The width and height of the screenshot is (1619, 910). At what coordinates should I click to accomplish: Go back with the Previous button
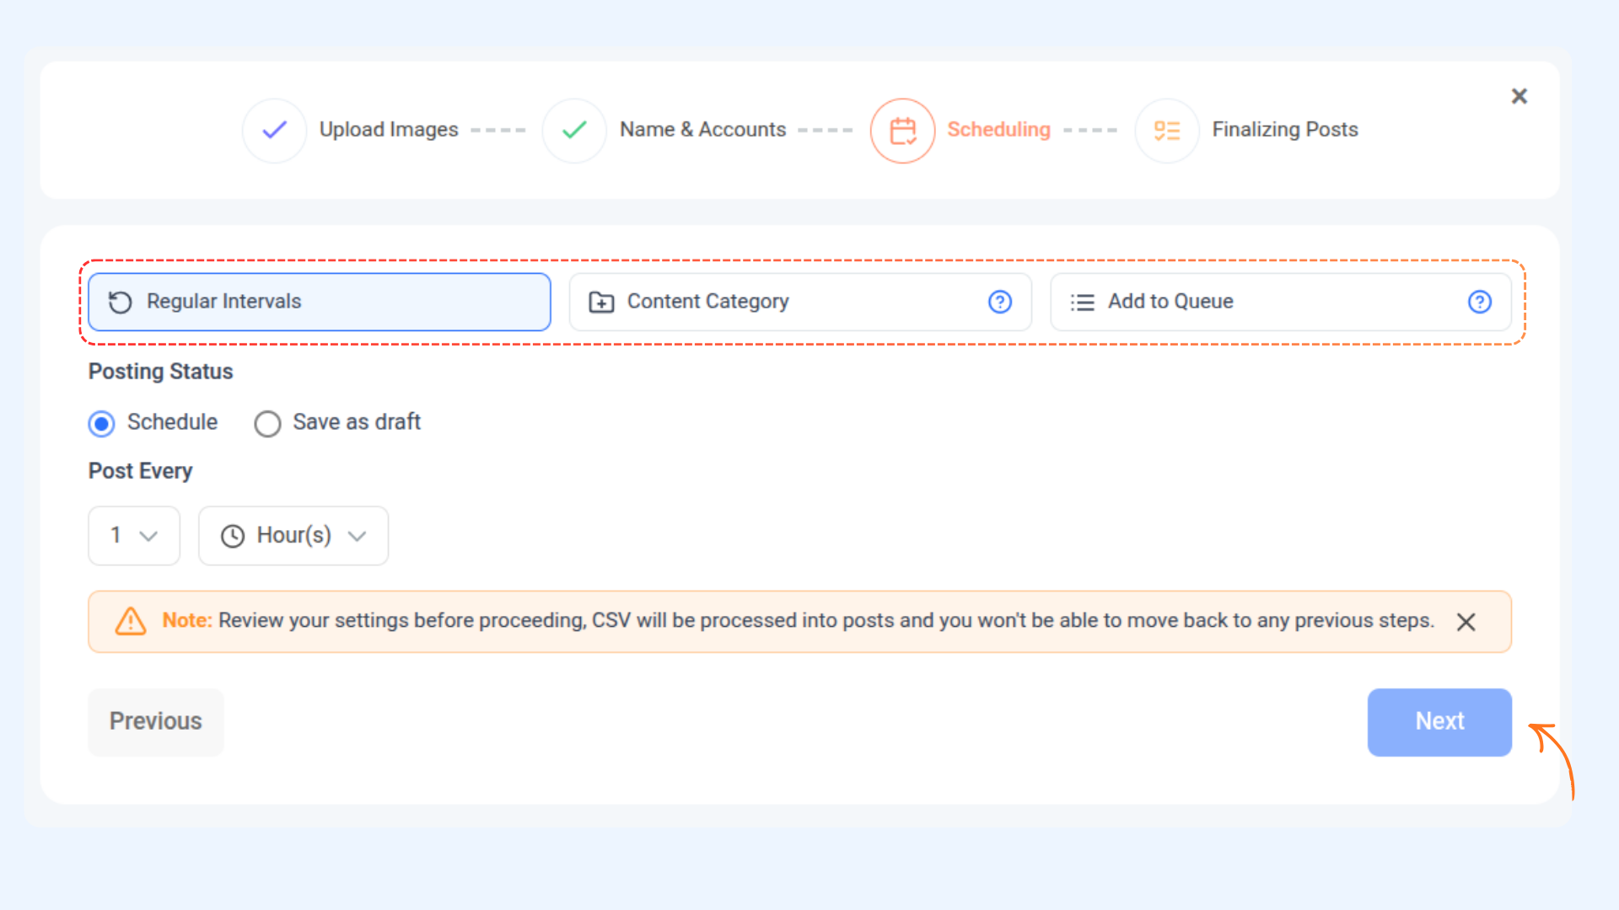[x=156, y=722]
